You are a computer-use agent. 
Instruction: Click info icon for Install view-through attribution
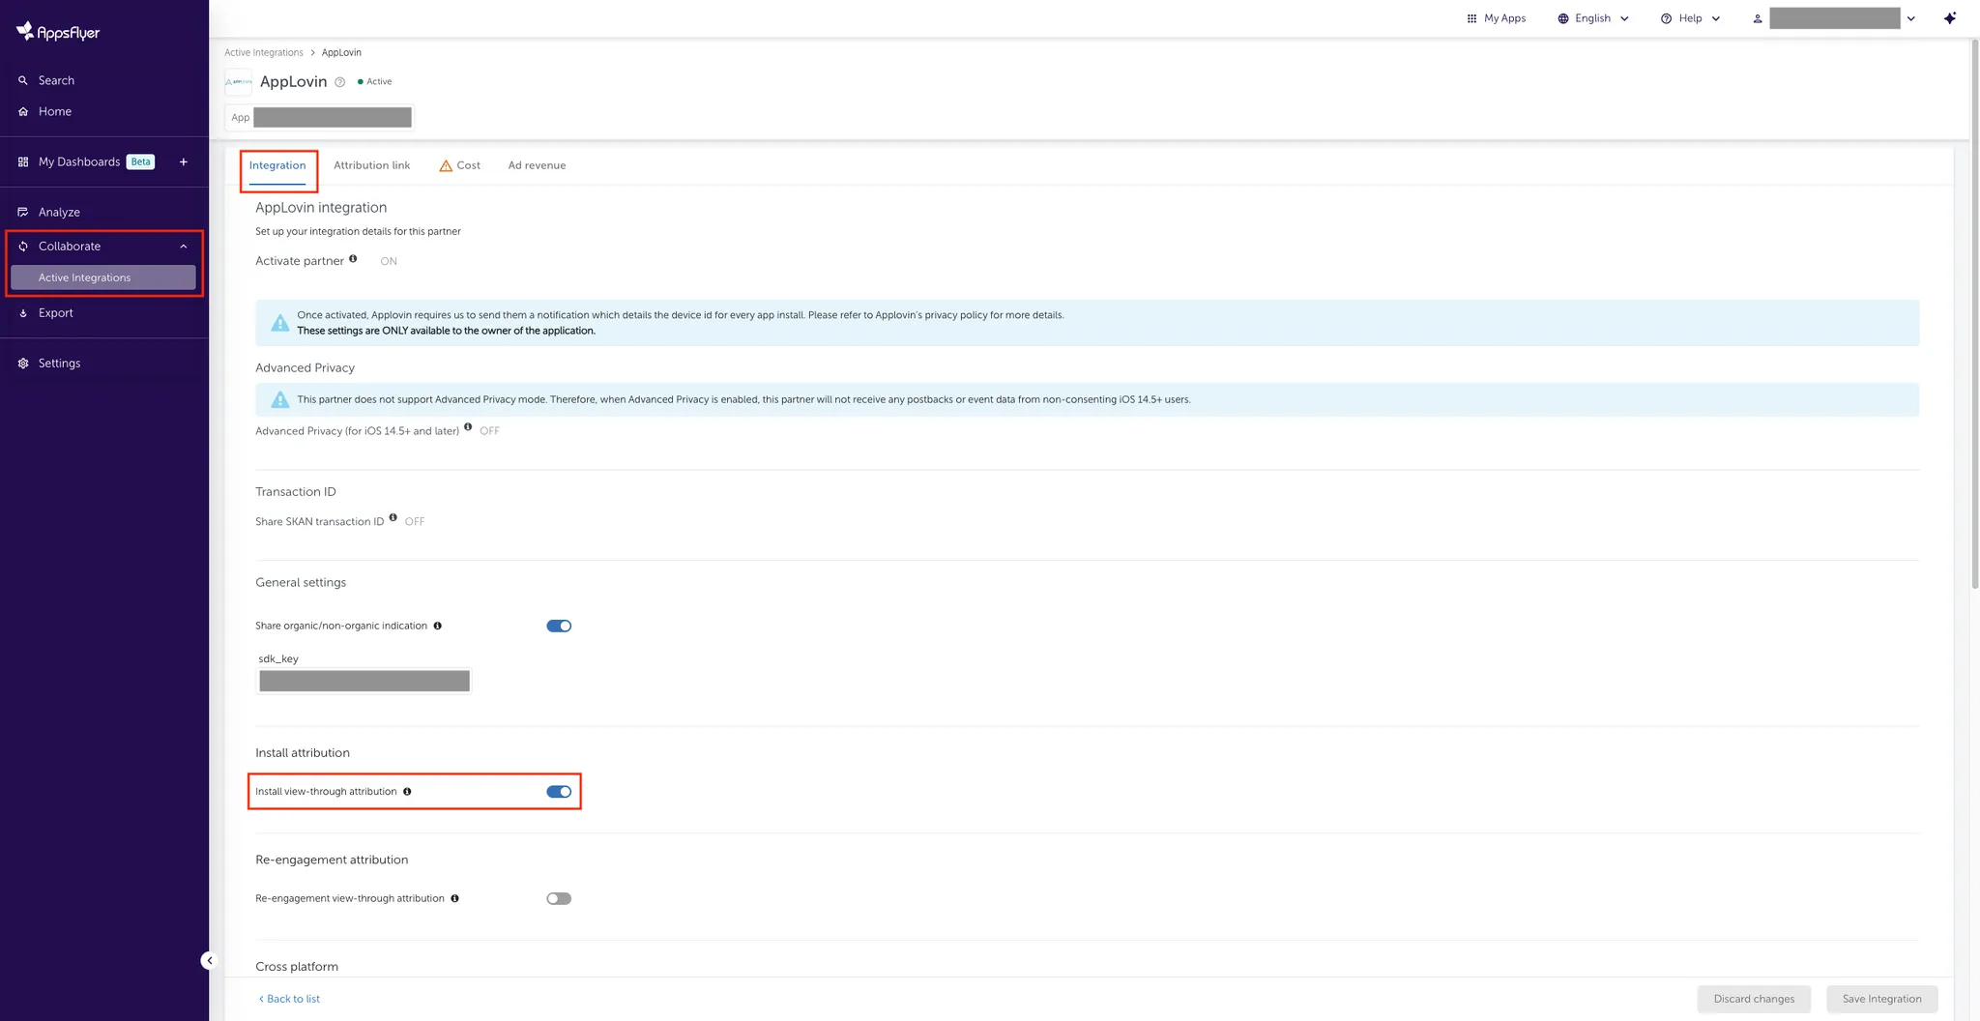pyautogui.click(x=407, y=791)
